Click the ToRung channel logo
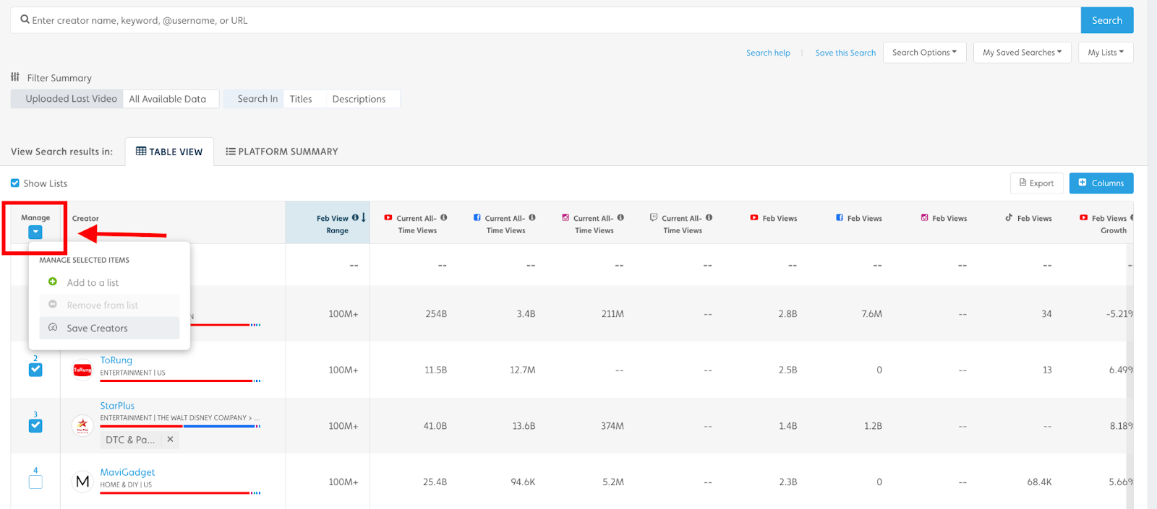The image size is (1157, 509). [82, 370]
